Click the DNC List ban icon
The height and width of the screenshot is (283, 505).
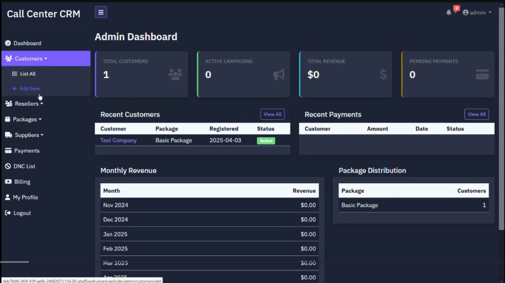point(8,166)
